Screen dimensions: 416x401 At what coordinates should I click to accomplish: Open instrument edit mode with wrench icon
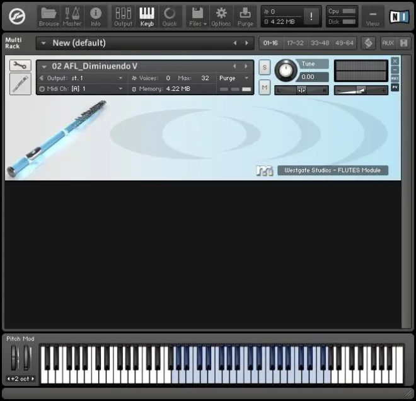pyautogui.click(x=20, y=66)
